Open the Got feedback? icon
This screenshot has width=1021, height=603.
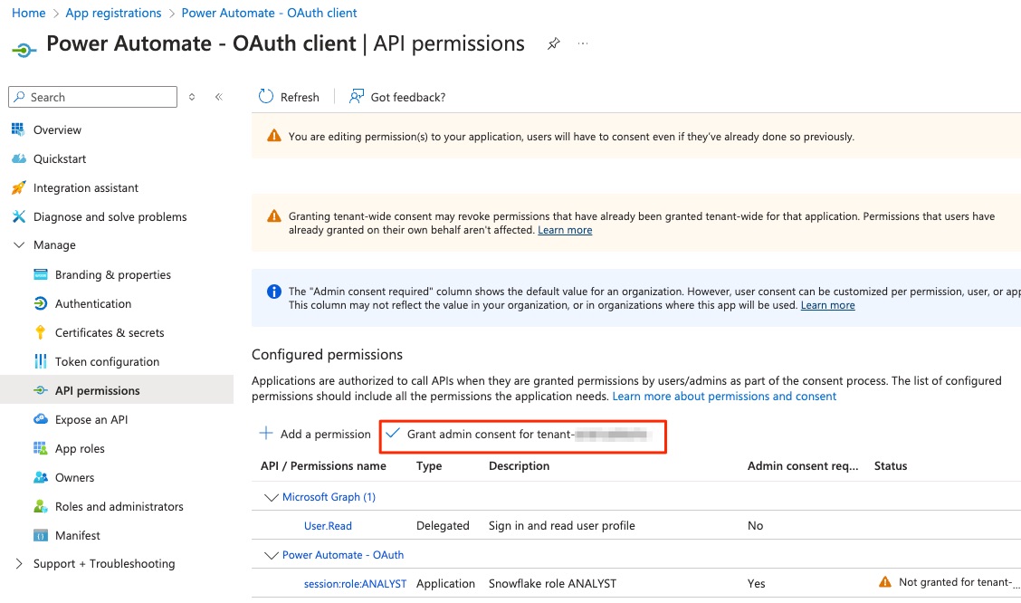[357, 96]
